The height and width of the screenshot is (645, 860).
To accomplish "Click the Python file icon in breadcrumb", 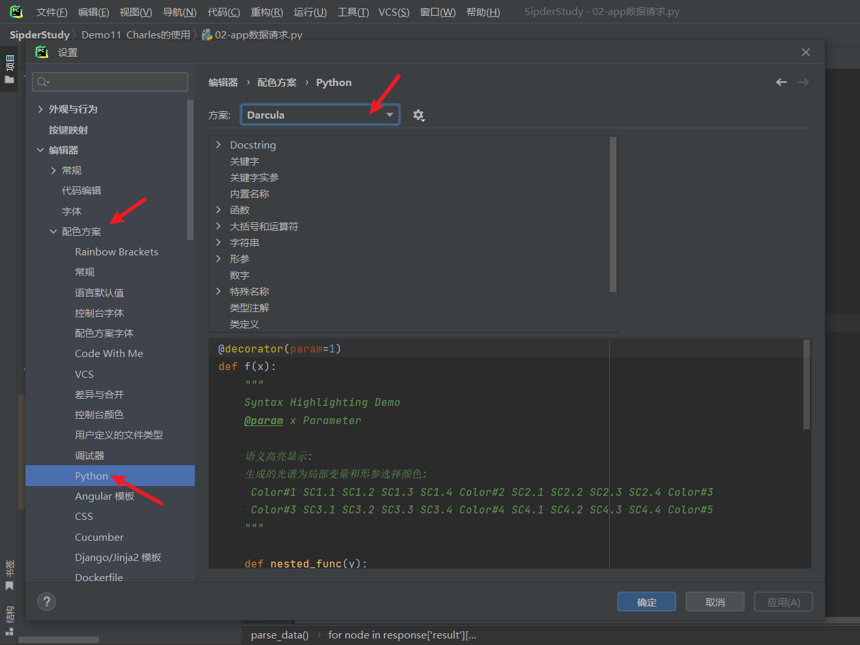I will point(207,35).
